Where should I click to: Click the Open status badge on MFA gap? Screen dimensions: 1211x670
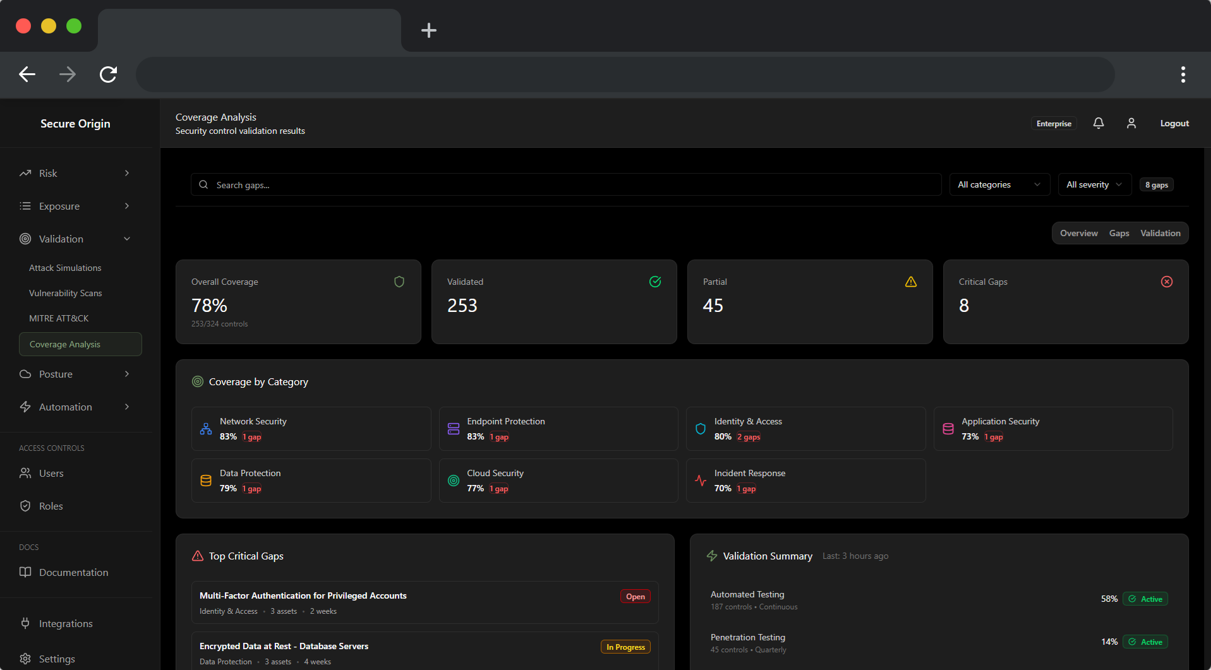point(636,596)
